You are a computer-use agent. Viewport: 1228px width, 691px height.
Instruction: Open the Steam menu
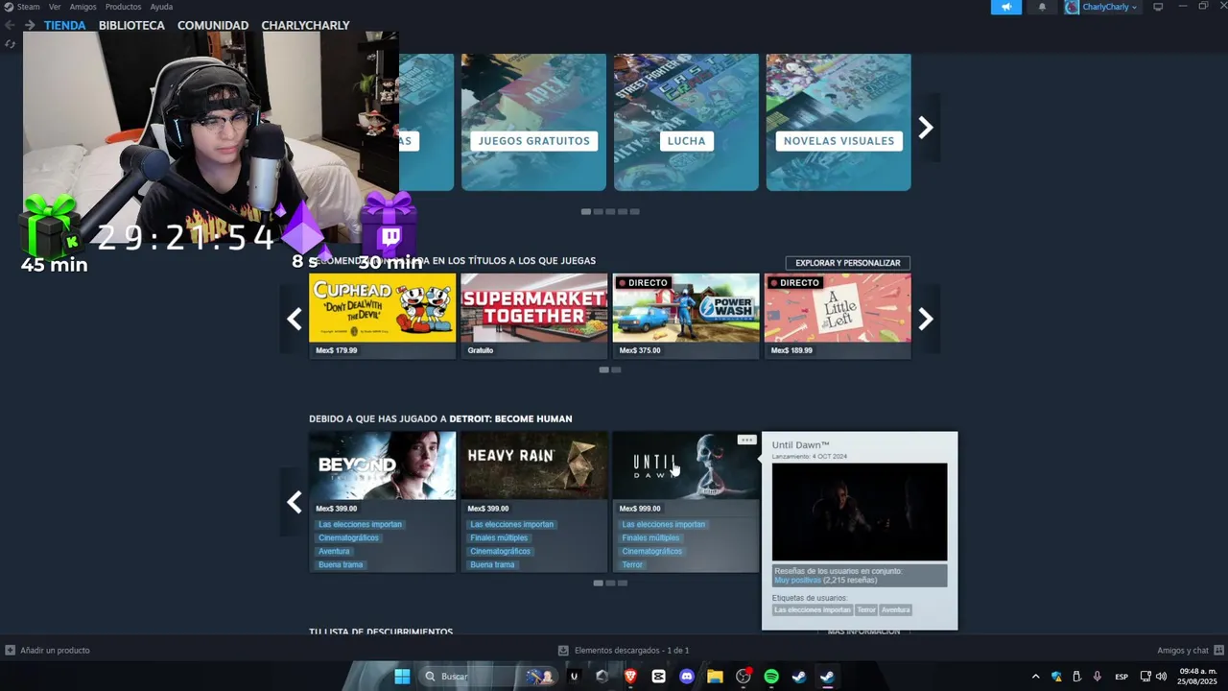pos(29,7)
